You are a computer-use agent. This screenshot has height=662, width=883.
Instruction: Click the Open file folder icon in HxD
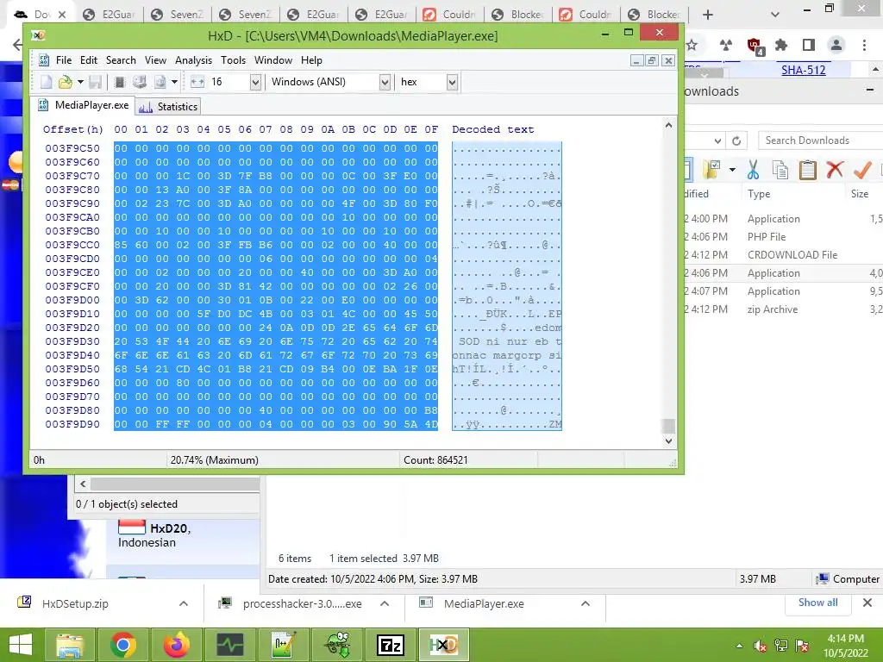click(66, 82)
